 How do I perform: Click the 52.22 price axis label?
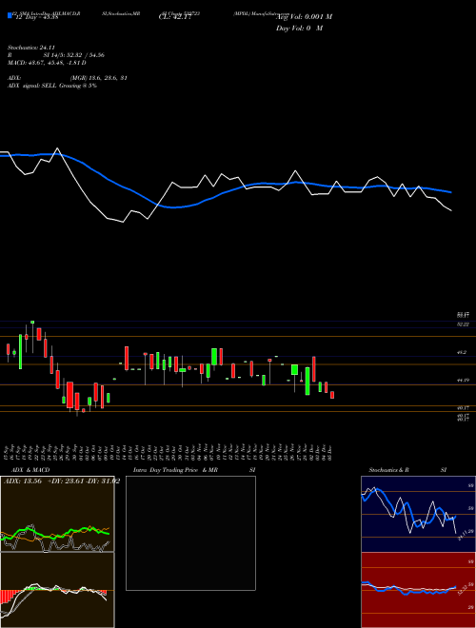[464, 324]
